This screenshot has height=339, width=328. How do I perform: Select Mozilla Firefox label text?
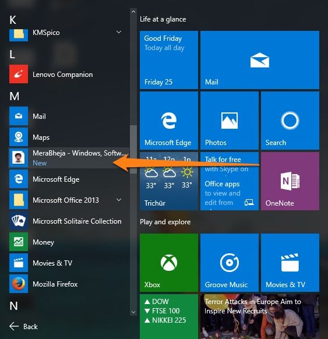[55, 284]
